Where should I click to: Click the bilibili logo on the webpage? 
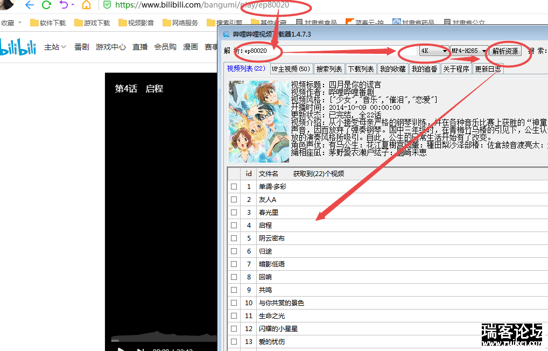tap(18, 47)
